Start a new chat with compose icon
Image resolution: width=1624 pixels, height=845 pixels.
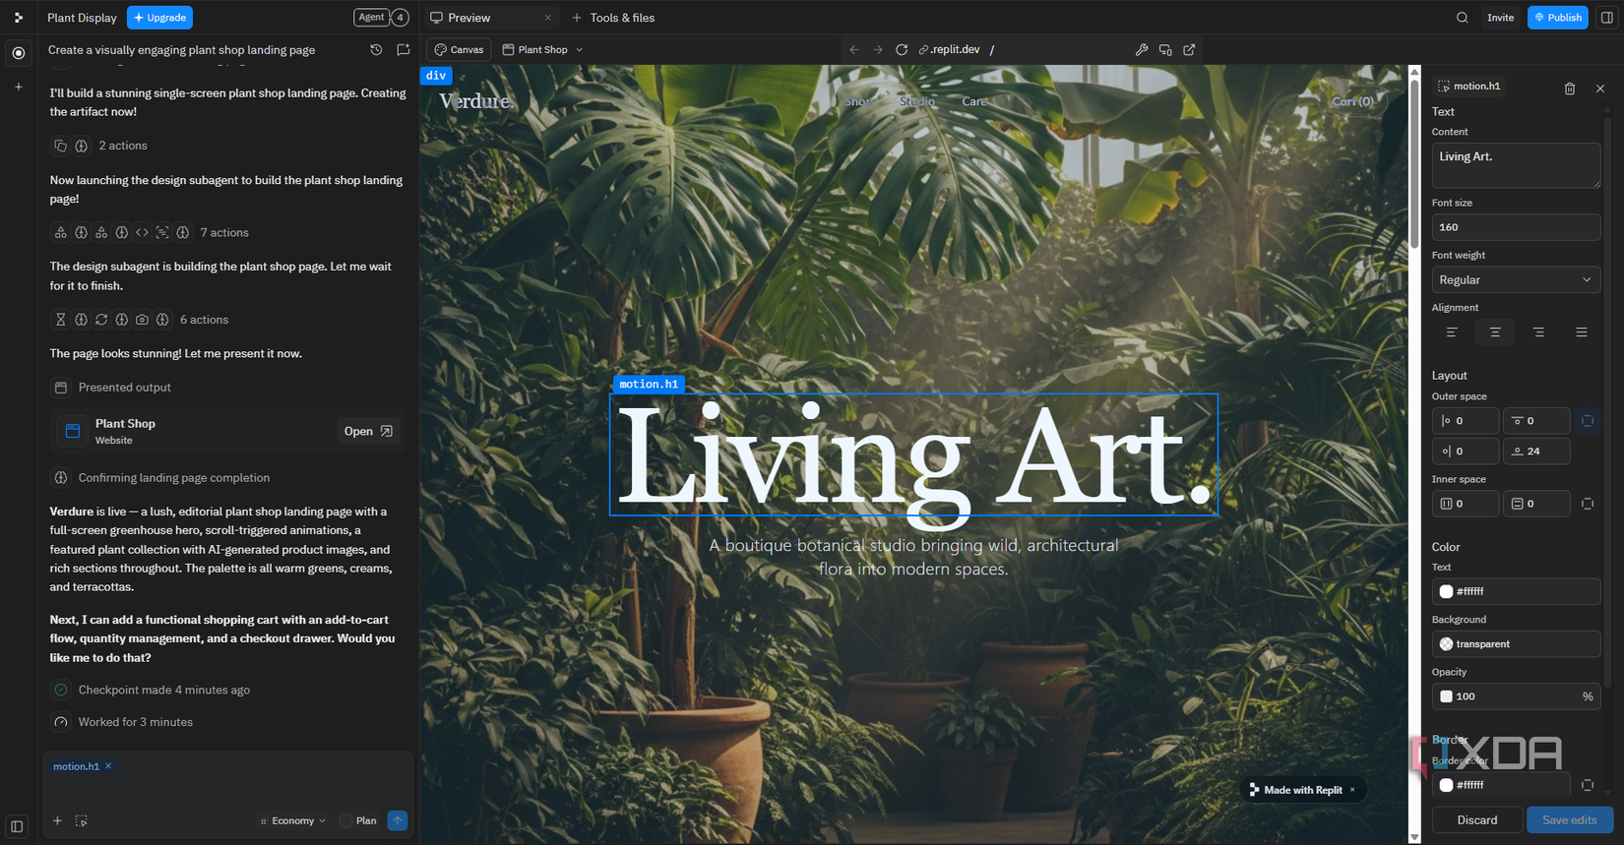pos(404,49)
